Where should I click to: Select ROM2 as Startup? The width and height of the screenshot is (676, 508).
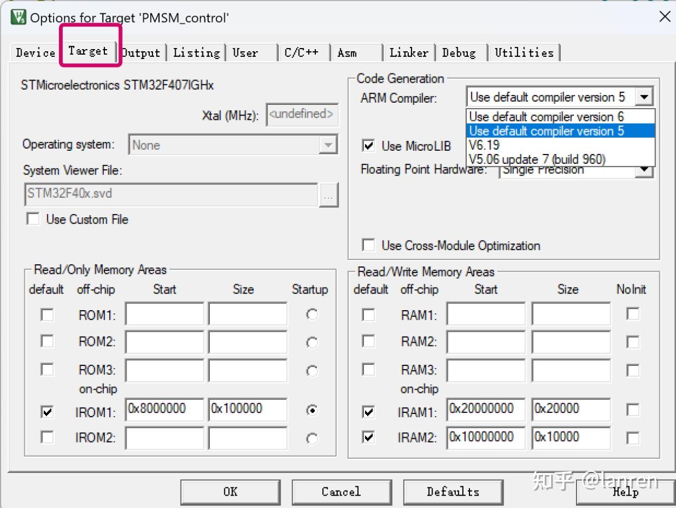(312, 343)
